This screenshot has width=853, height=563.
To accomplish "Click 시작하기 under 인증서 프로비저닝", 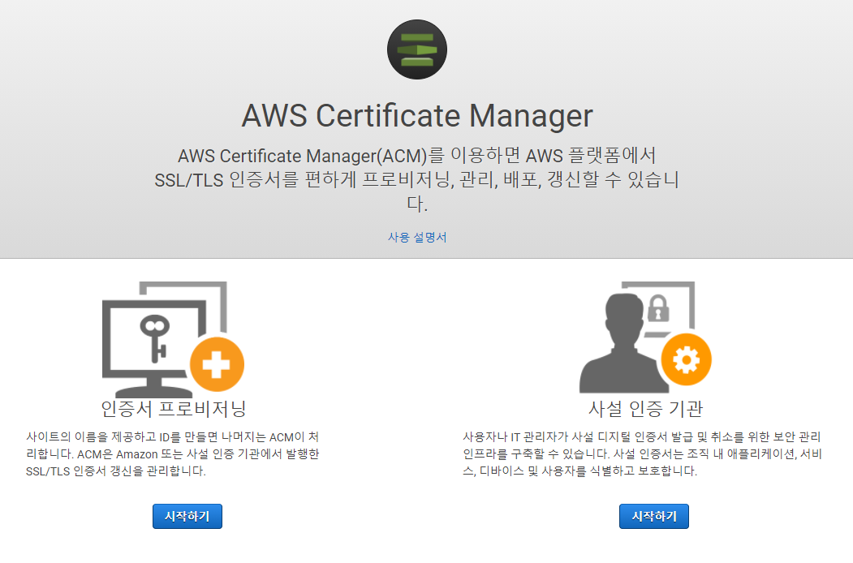I will pos(187,516).
